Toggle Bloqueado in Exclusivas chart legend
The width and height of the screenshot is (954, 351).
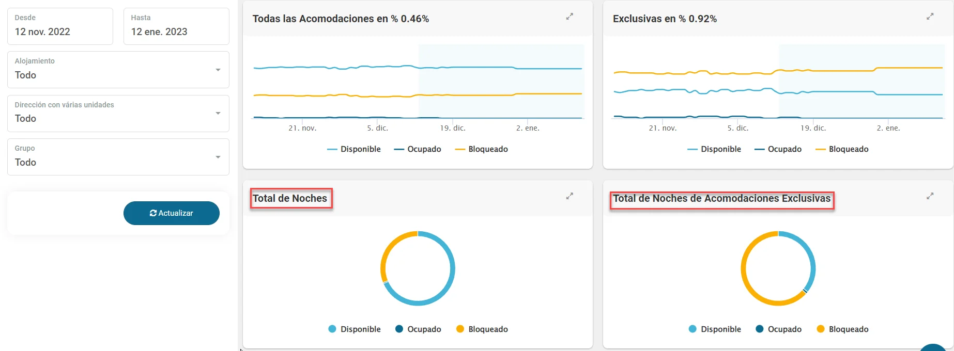coord(842,149)
